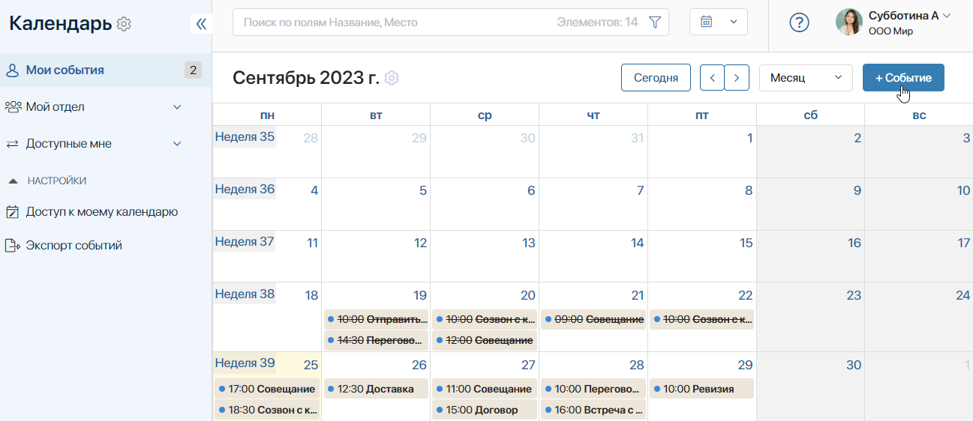Click the Мои события count badge 2

193,70
